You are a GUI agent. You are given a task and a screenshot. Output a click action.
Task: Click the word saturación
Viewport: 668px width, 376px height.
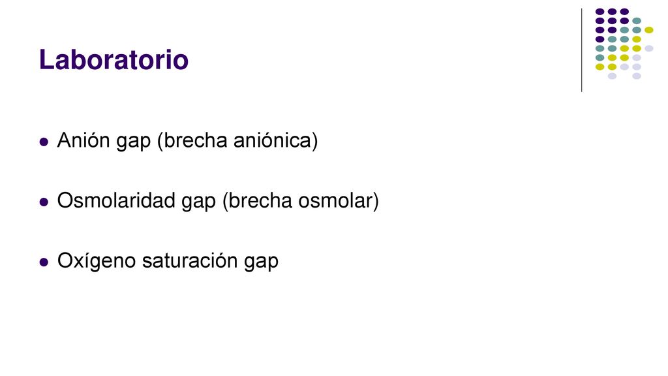(x=190, y=260)
